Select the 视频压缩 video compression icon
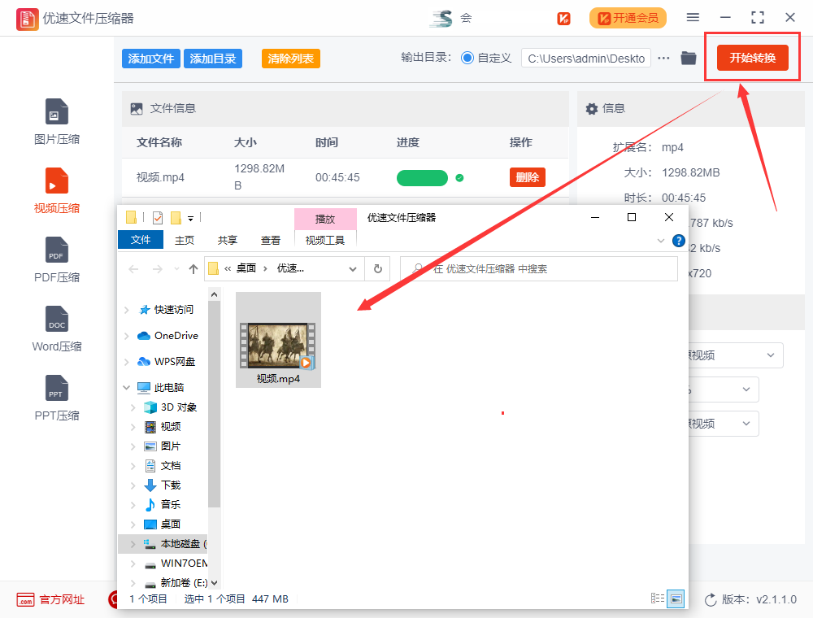Image resolution: width=813 pixels, height=618 pixels. pyautogui.click(x=57, y=190)
